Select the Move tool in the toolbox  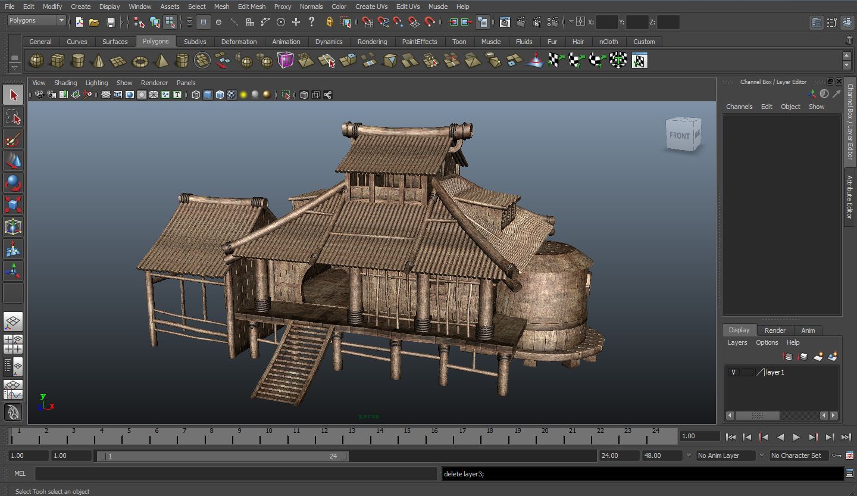(13, 161)
